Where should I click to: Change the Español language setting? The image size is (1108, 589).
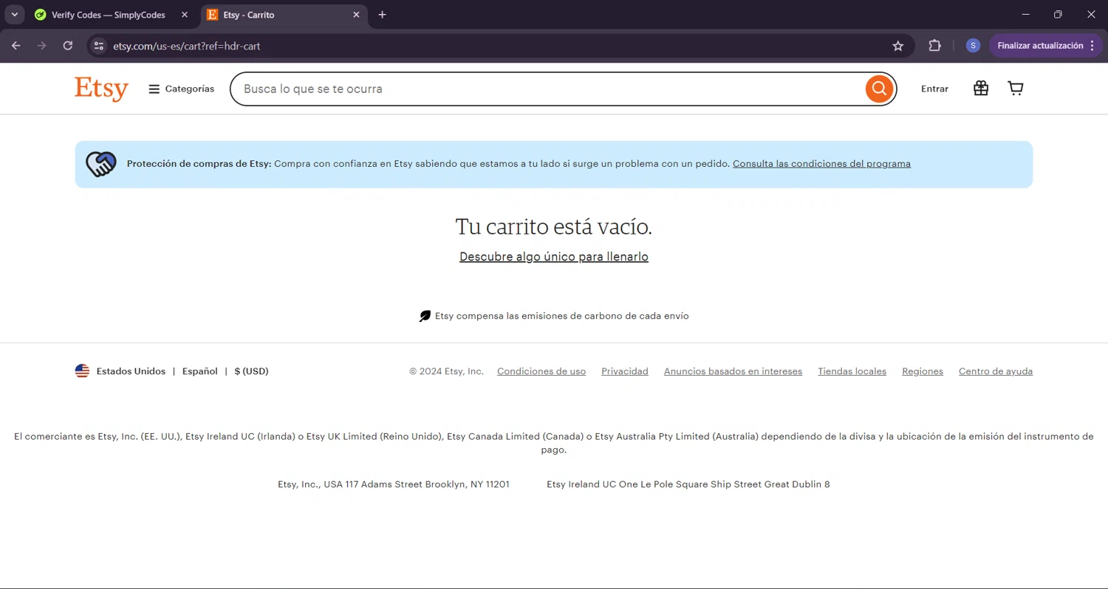click(200, 371)
